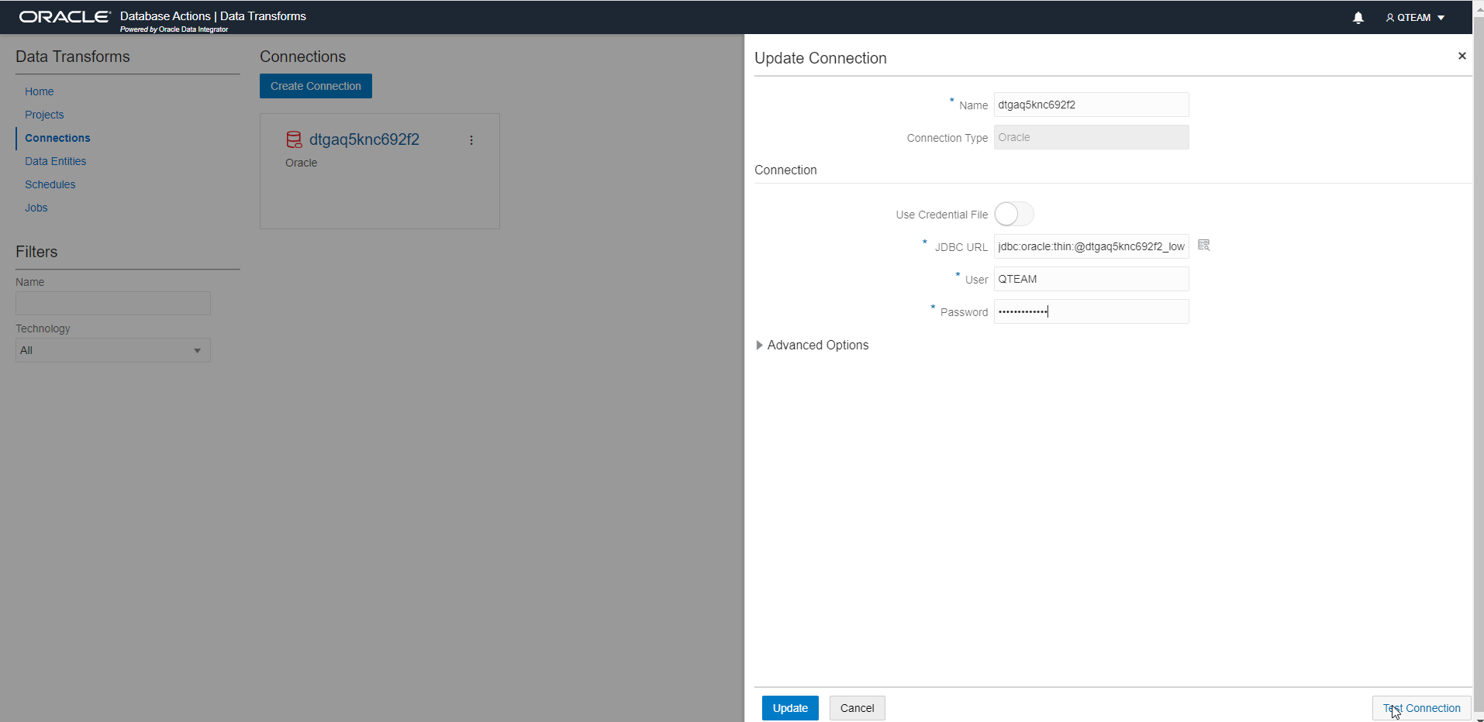Toggle the Use Credential File switch

pyautogui.click(x=1014, y=214)
